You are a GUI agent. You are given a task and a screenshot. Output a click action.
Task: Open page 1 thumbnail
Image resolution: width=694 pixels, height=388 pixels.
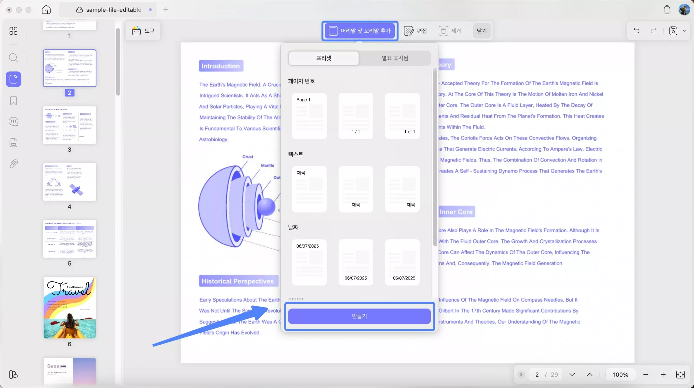point(69,25)
